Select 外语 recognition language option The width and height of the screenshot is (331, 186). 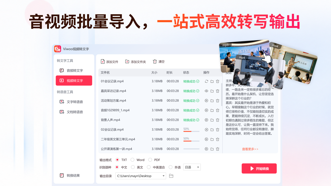(170, 167)
